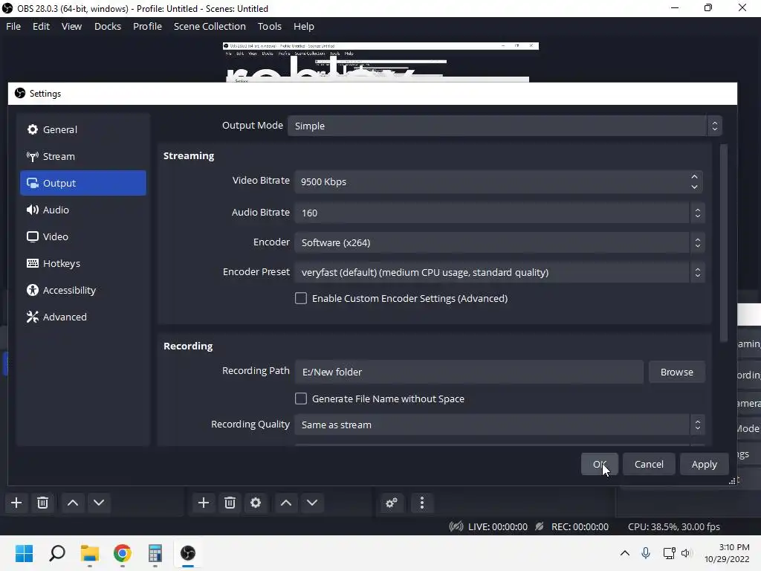Open the Profile menu
Viewport: 761px width, 571px height.
(x=148, y=26)
